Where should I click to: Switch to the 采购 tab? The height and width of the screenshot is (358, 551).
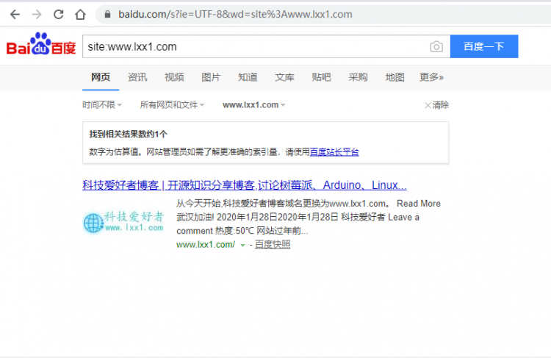pos(358,77)
